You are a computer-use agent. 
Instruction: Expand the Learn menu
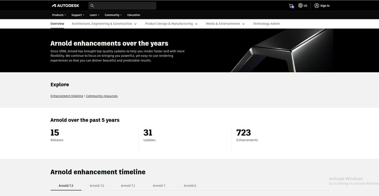coord(94,15)
